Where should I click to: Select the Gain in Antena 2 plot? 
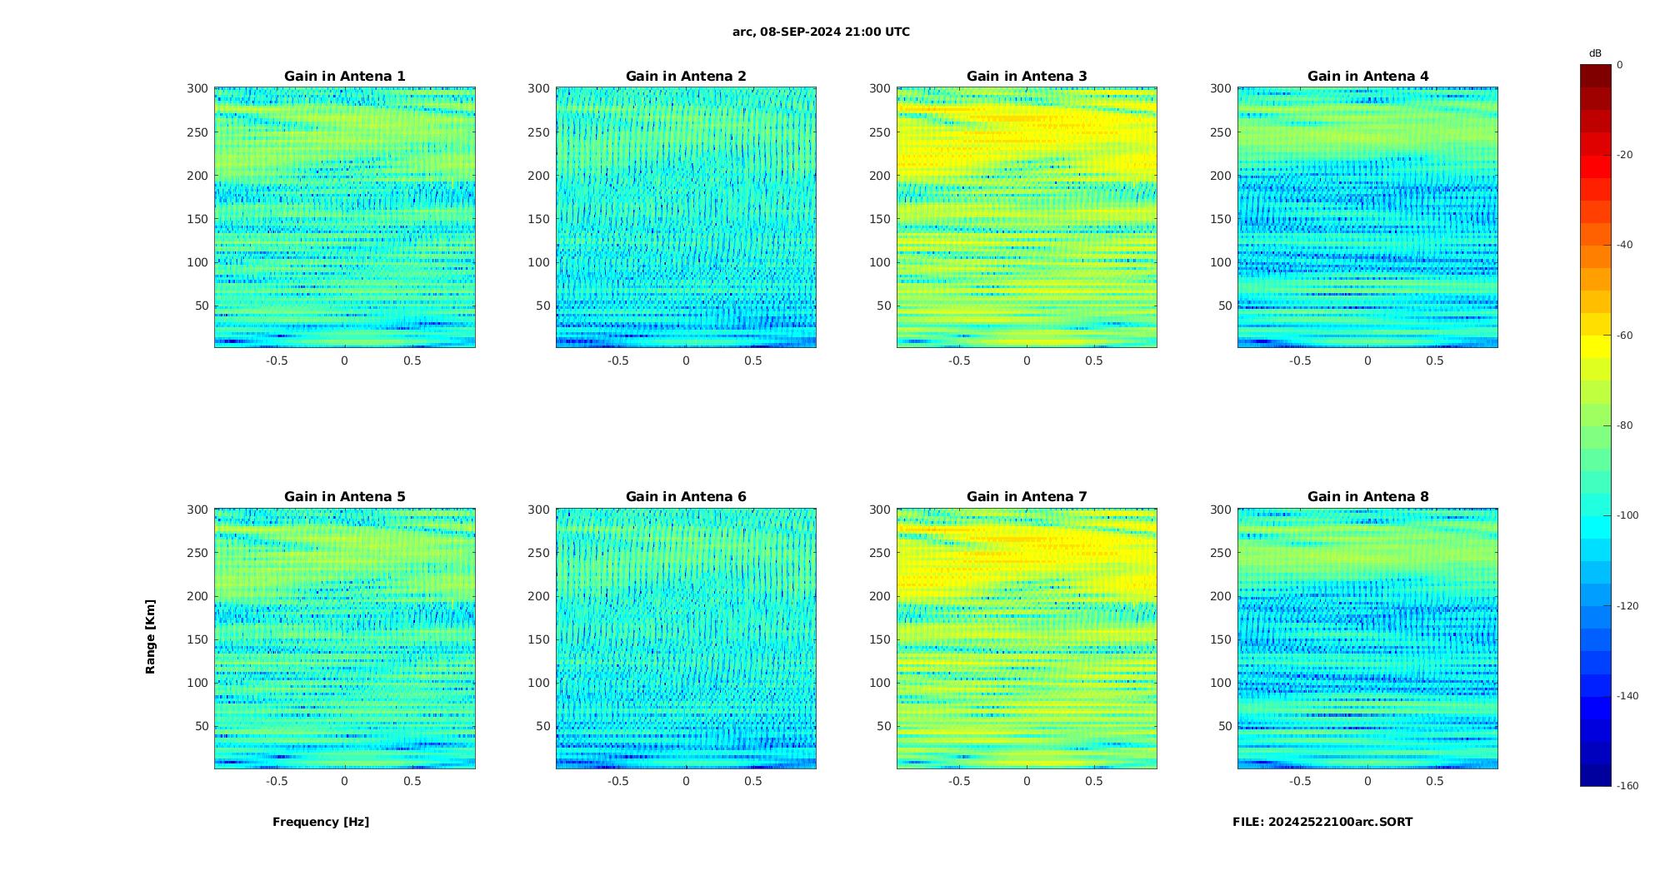point(686,217)
